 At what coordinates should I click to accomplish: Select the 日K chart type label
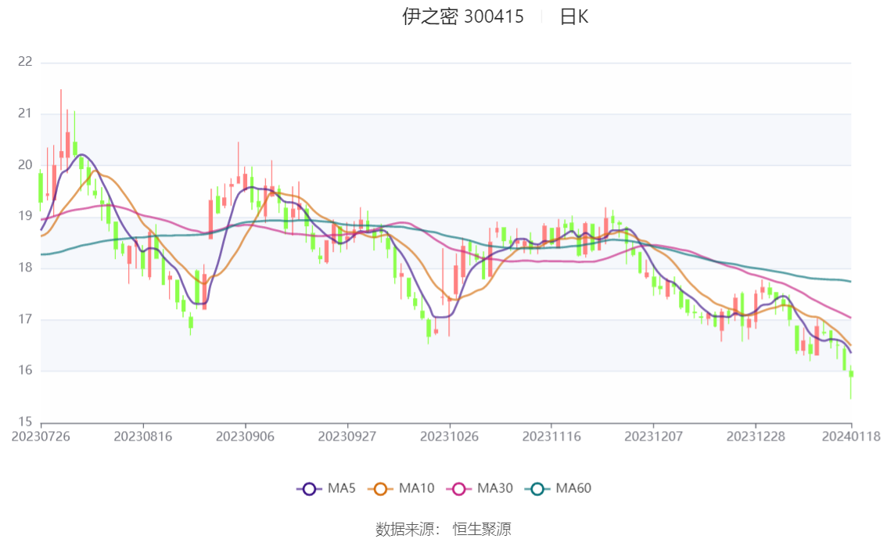click(x=573, y=17)
